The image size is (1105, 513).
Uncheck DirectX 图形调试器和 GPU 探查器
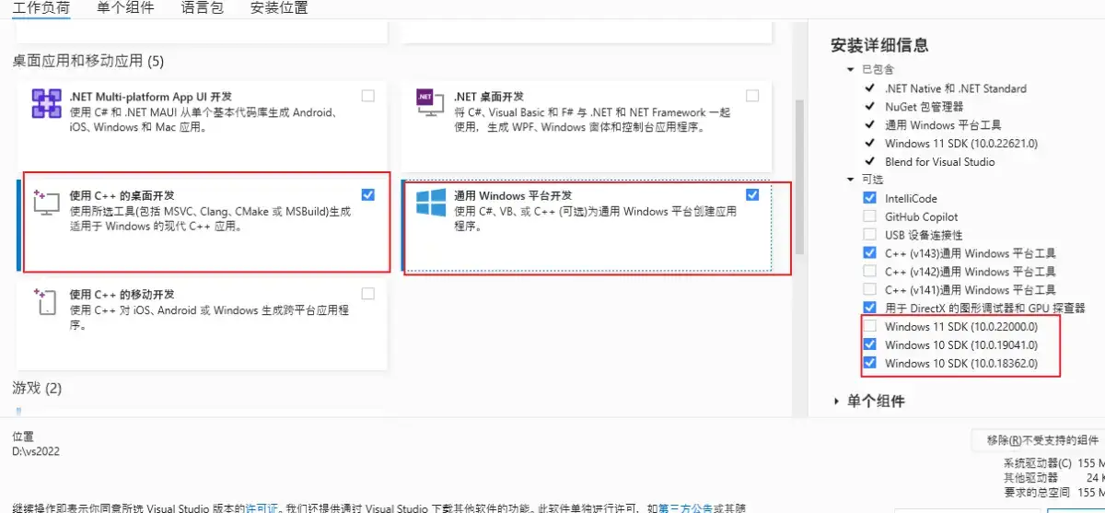point(870,308)
